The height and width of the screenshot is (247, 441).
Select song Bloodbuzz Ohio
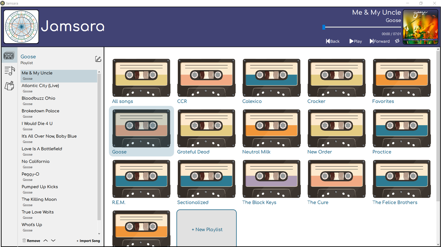59,101
